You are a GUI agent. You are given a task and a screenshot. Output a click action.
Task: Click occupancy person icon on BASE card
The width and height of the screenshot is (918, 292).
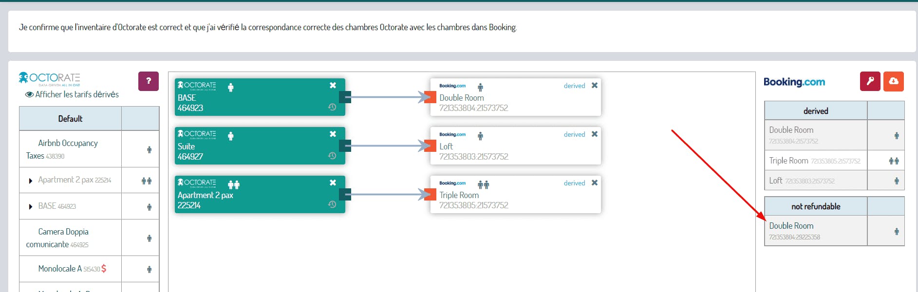231,88
